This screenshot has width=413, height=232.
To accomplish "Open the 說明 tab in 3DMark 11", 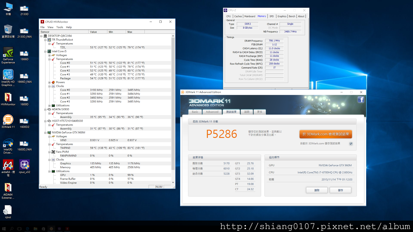I will 247,112.
